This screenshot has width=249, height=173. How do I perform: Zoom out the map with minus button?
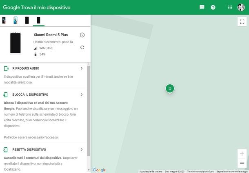(x=242, y=163)
